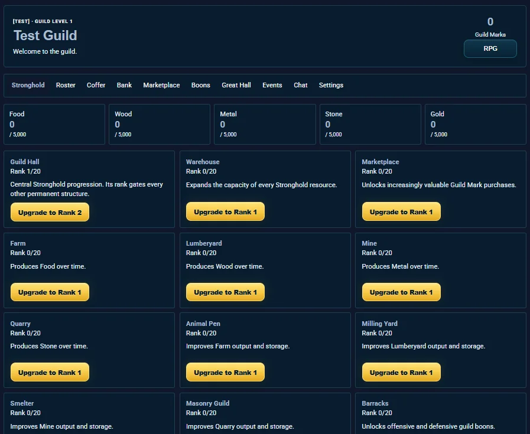Upgrade the Farm to Rank 1
This screenshot has width=530, height=434.
click(x=50, y=292)
